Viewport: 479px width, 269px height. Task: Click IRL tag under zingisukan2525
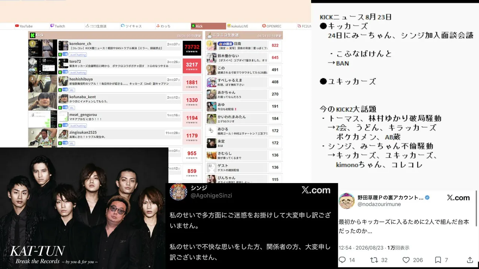[72, 143]
